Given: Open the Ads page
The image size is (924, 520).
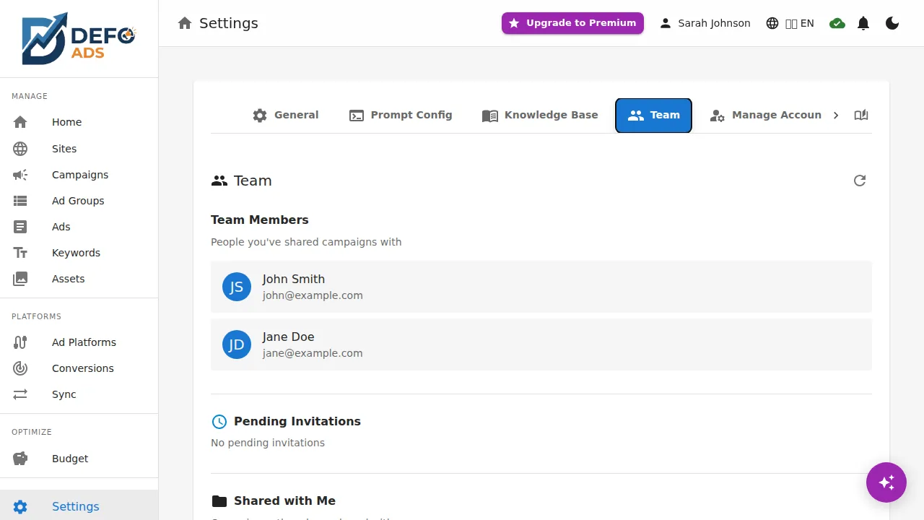Looking at the screenshot, I should click(x=79, y=227).
